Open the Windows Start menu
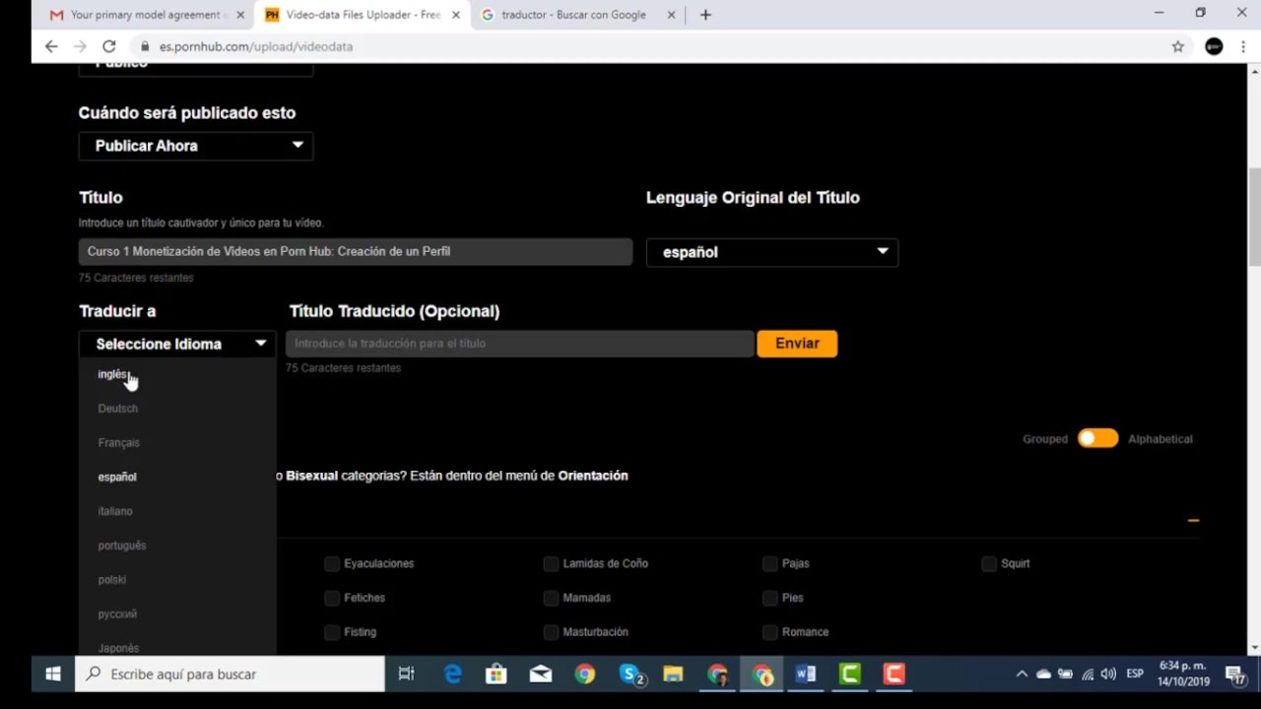The height and width of the screenshot is (709, 1261). point(53,675)
